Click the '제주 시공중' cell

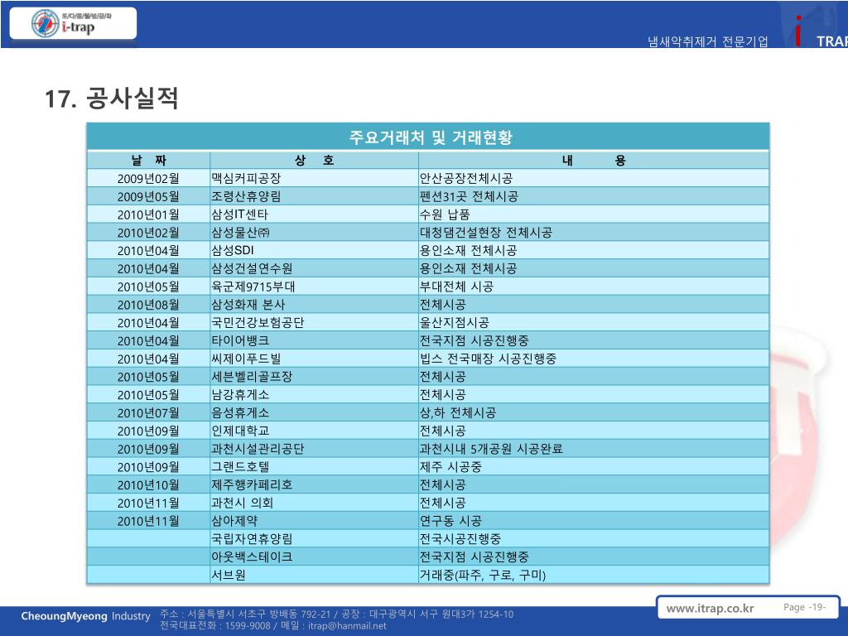[594, 467]
